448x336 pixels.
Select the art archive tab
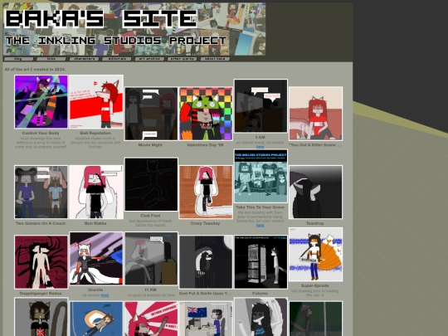(x=149, y=59)
